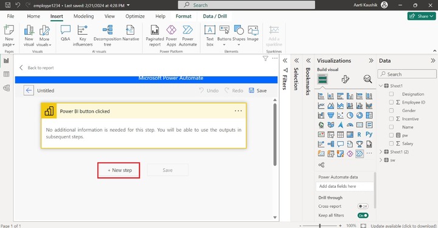Select the Python visual
This screenshot has width=438, height=228.
point(369,135)
